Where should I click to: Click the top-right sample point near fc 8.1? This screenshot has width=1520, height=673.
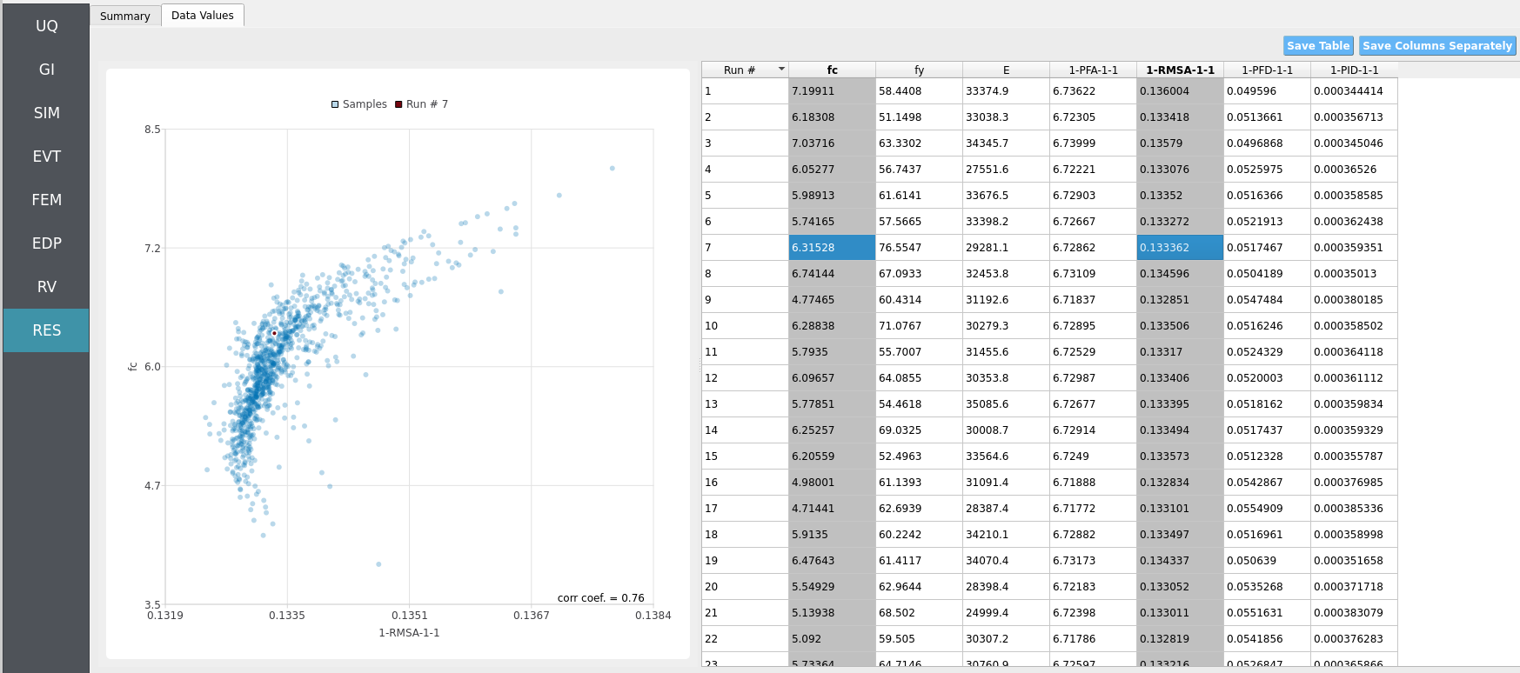point(613,168)
